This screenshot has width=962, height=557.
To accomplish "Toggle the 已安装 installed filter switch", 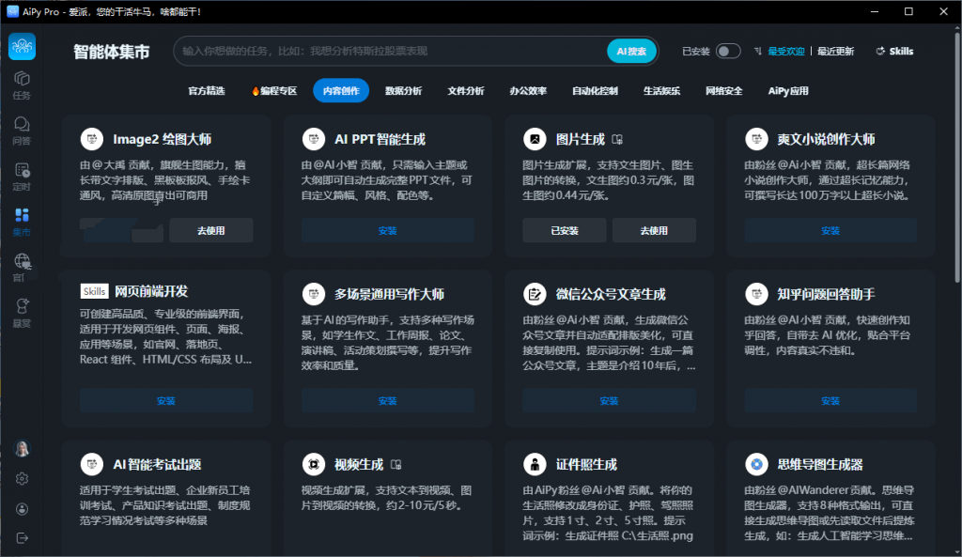I will [x=728, y=51].
